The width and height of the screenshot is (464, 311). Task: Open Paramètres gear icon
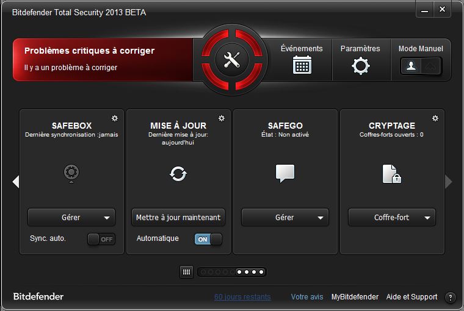(x=360, y=66)
